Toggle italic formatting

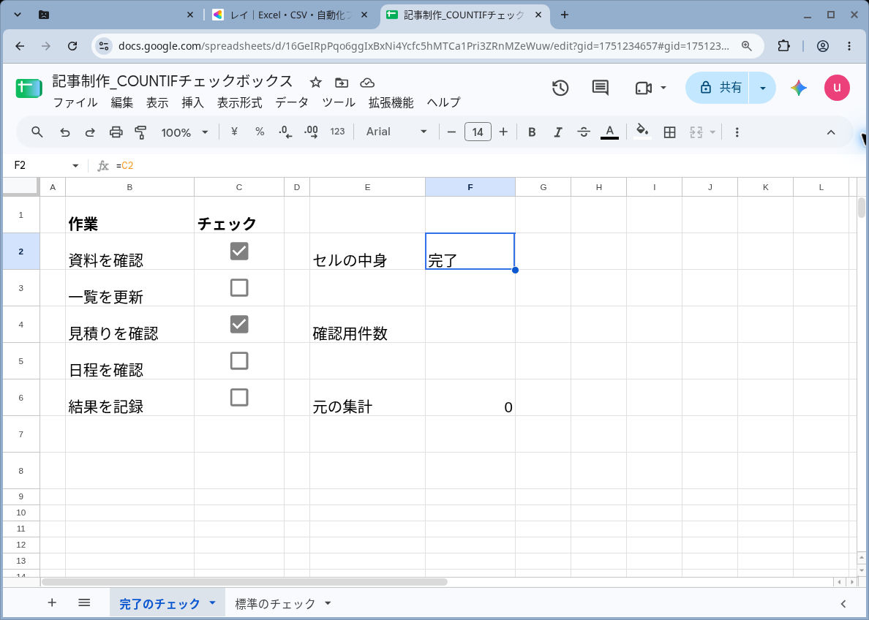pyautogui.click(x=557, y=132)
